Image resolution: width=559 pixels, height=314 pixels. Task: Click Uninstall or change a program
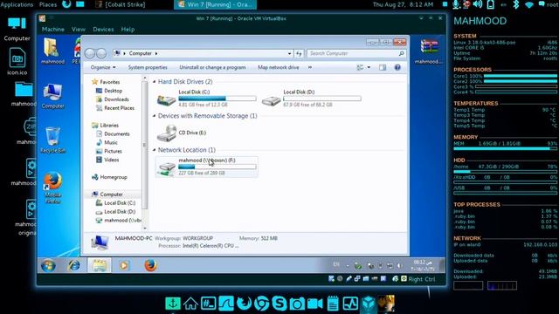pos(212,67)
